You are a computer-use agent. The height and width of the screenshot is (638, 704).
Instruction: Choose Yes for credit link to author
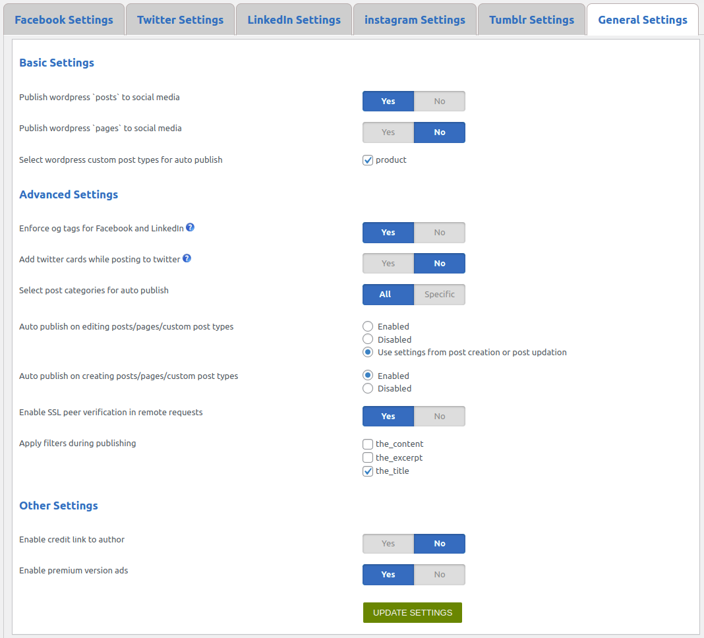pyautogui.click(x=388, y=544)
